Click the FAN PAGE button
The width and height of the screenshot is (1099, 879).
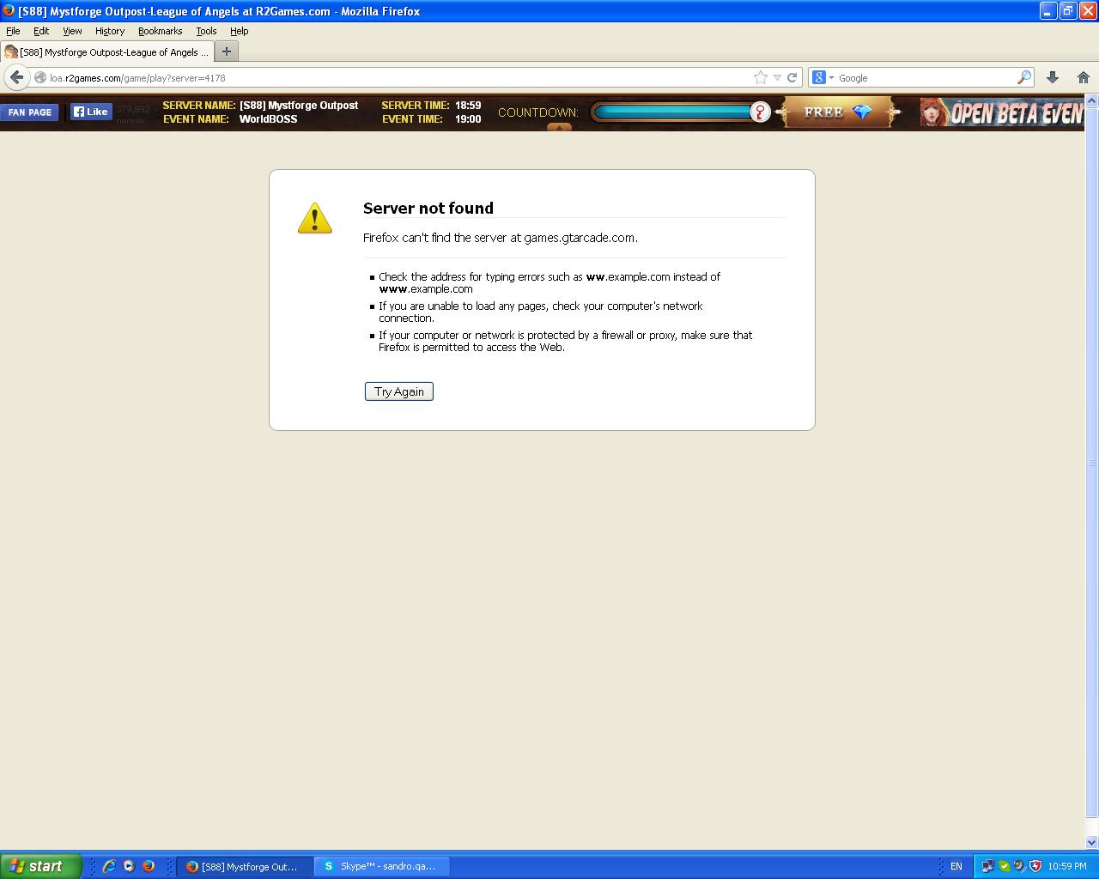point(30,112)
